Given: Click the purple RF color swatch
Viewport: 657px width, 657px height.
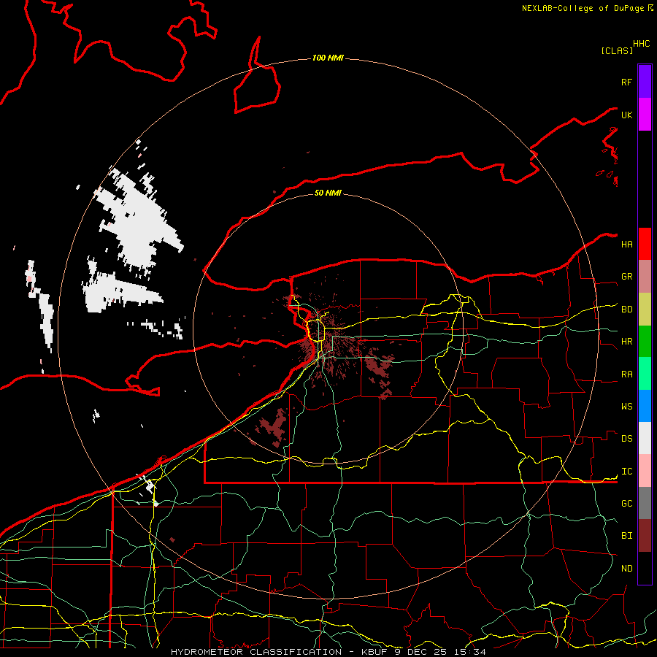Looking at the screenshot, I should (645, 82).
